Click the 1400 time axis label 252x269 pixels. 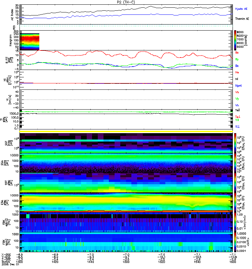pos(19,262)
